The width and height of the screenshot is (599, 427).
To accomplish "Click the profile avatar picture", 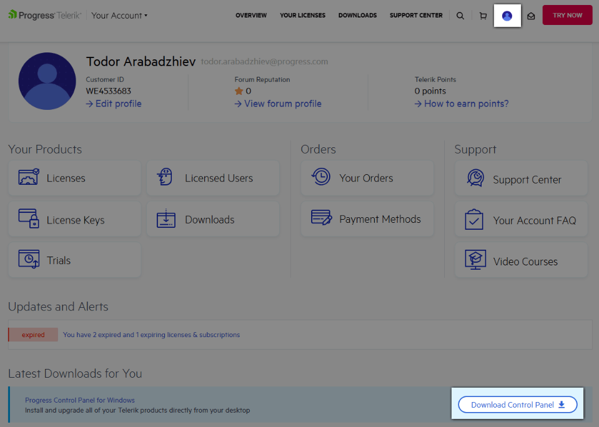I will click(x=47, y=81).
